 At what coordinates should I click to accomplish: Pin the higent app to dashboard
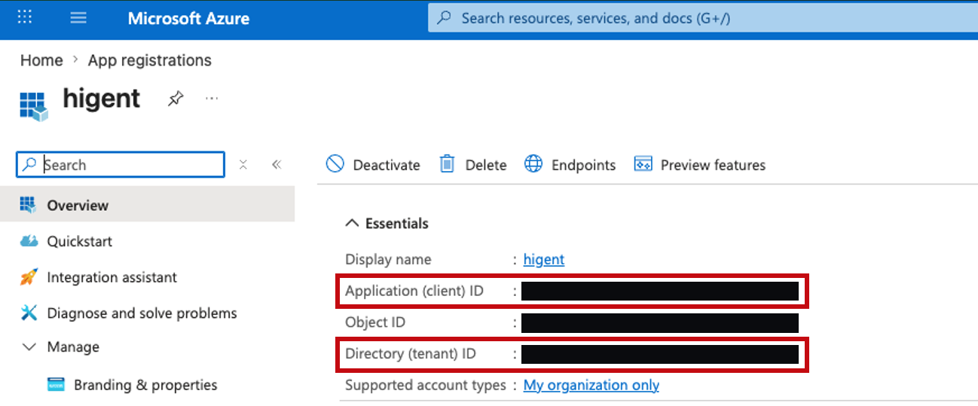[176, 99]
